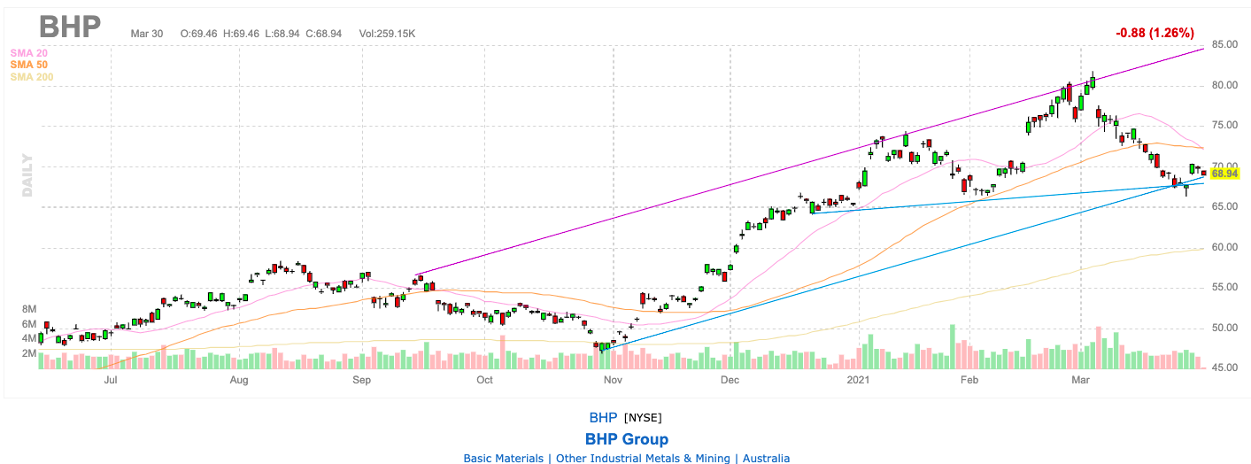The width and height of the screenshot is (1251, 464).
Task: Click the [NYSE] exchange label
Action: coord(643,418)
